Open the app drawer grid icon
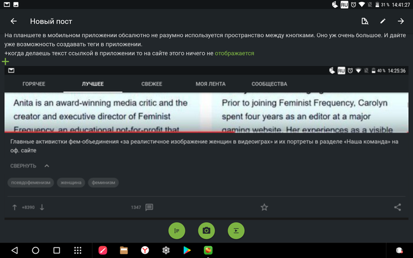The width and height of the screenshot is (413, 258). point(78,250)
